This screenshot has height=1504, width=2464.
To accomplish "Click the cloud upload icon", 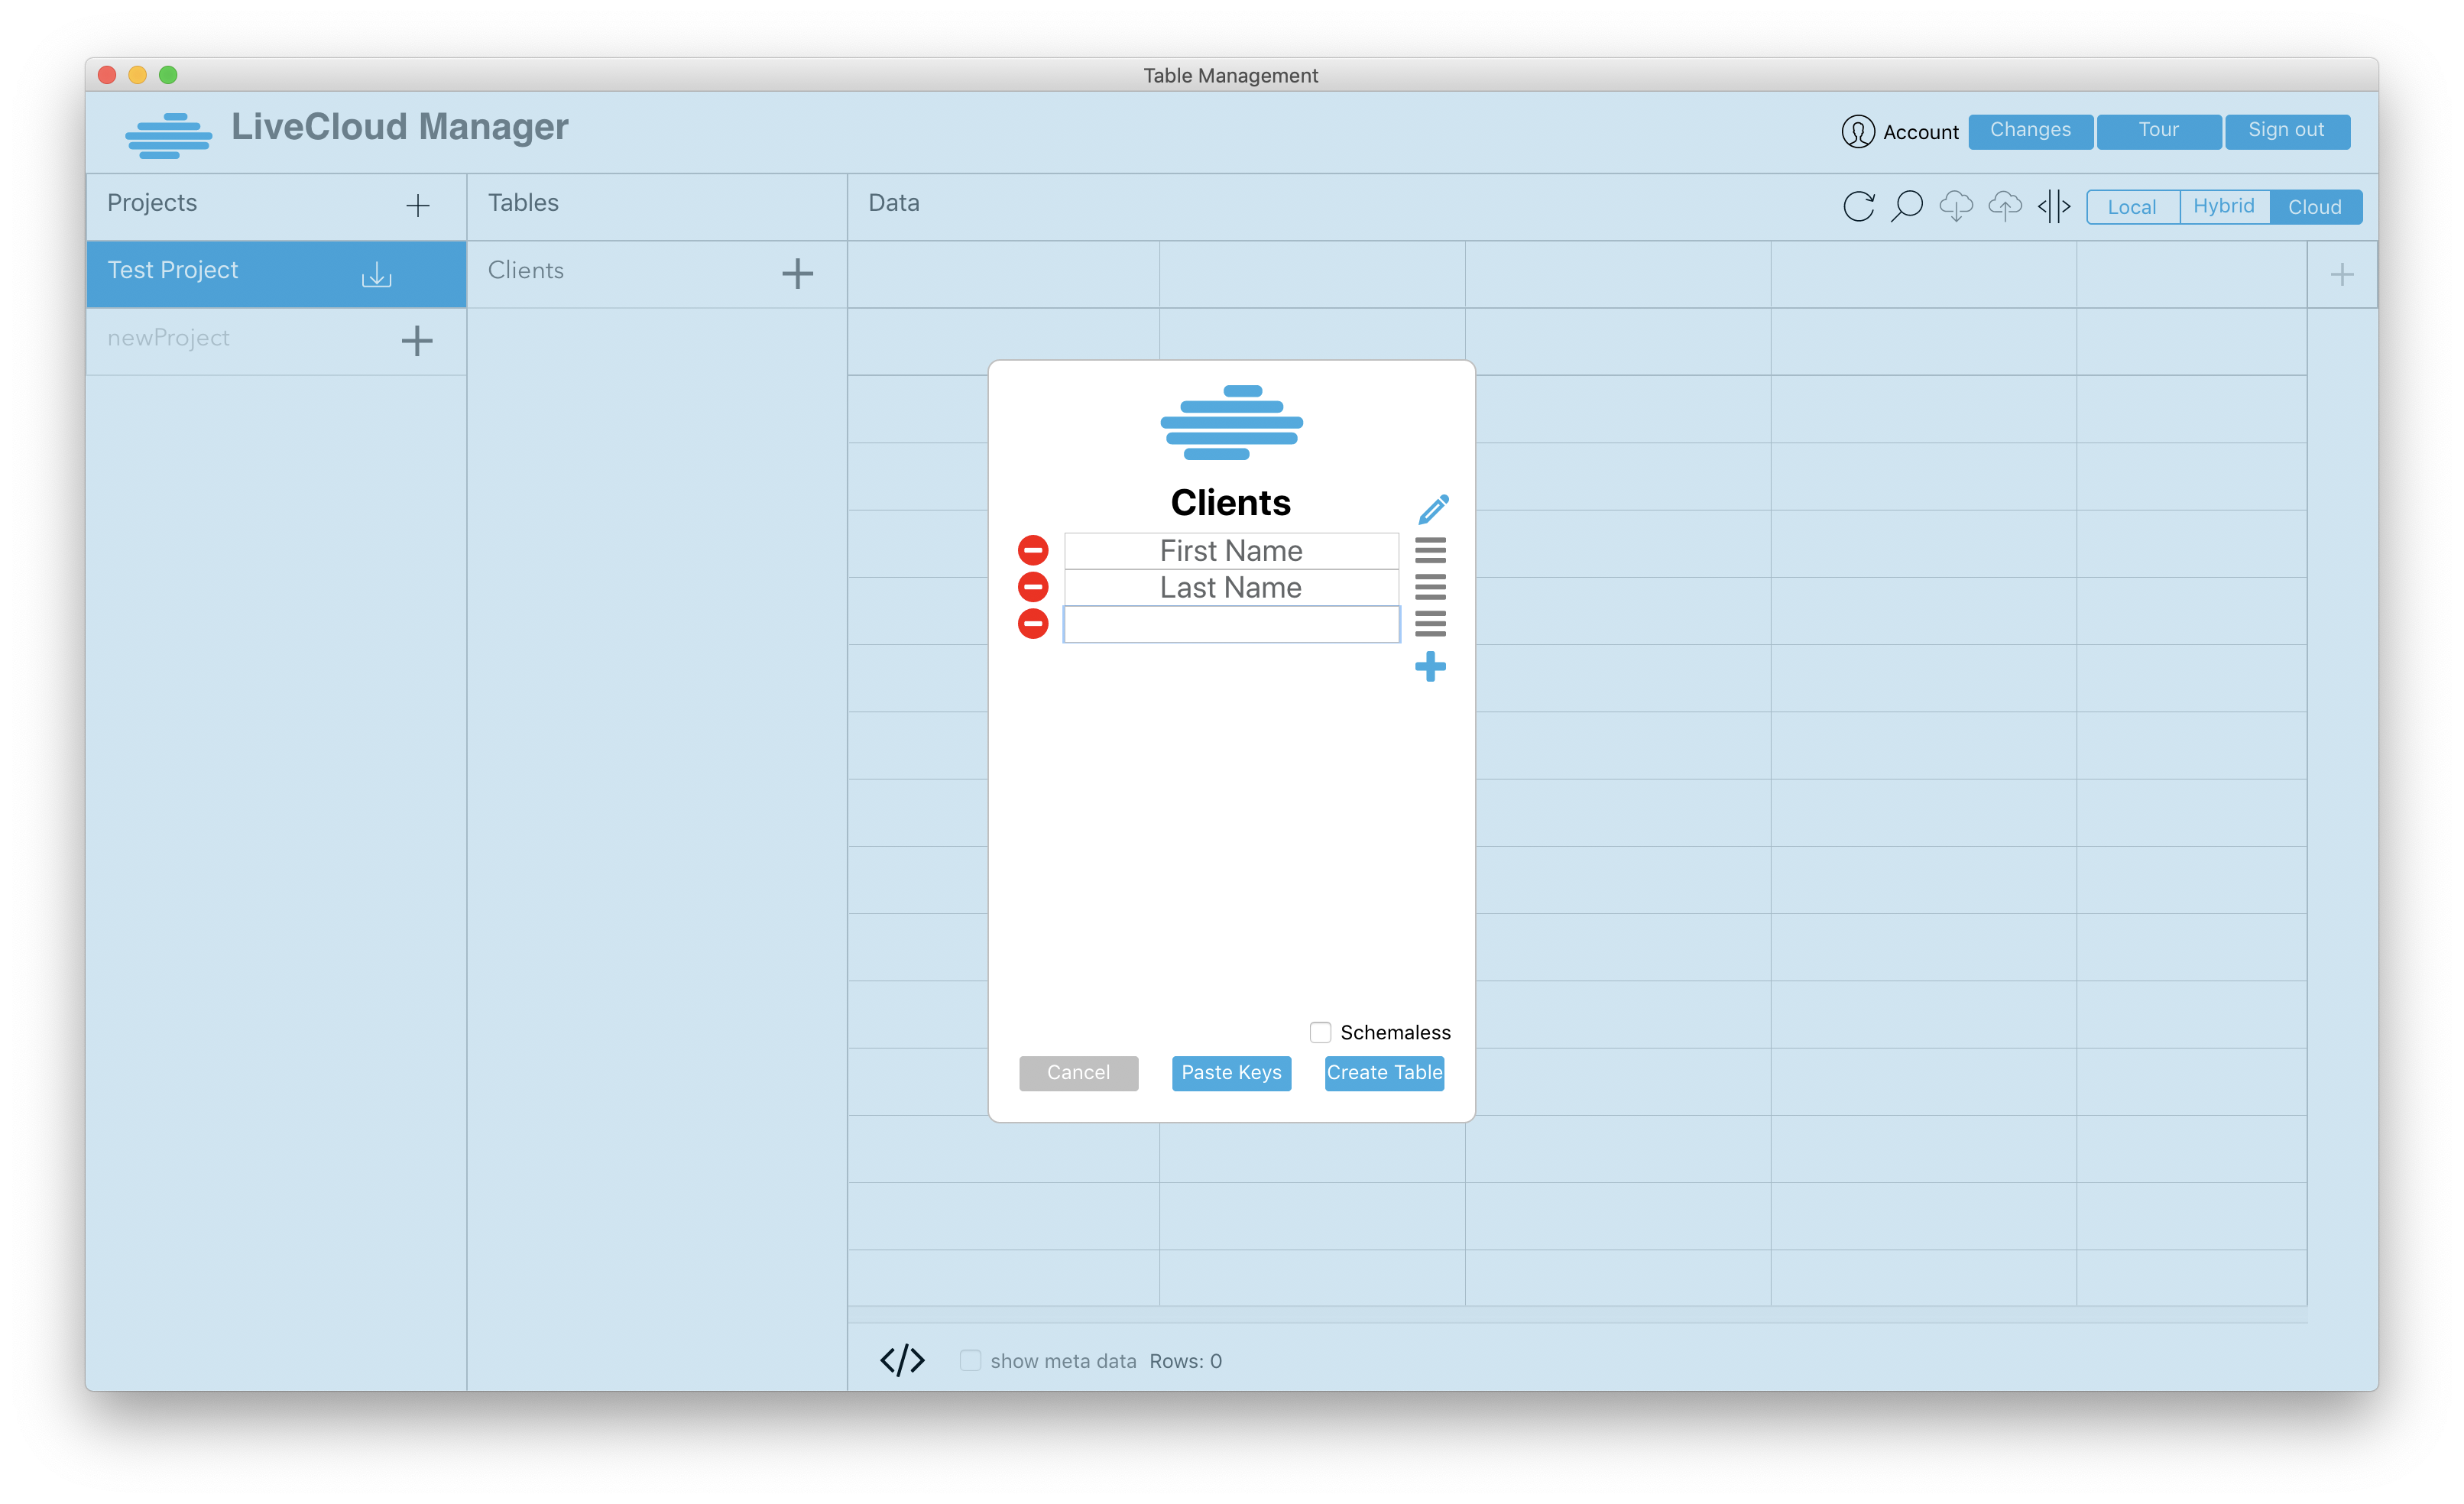I will click(x=2005, y=206).
